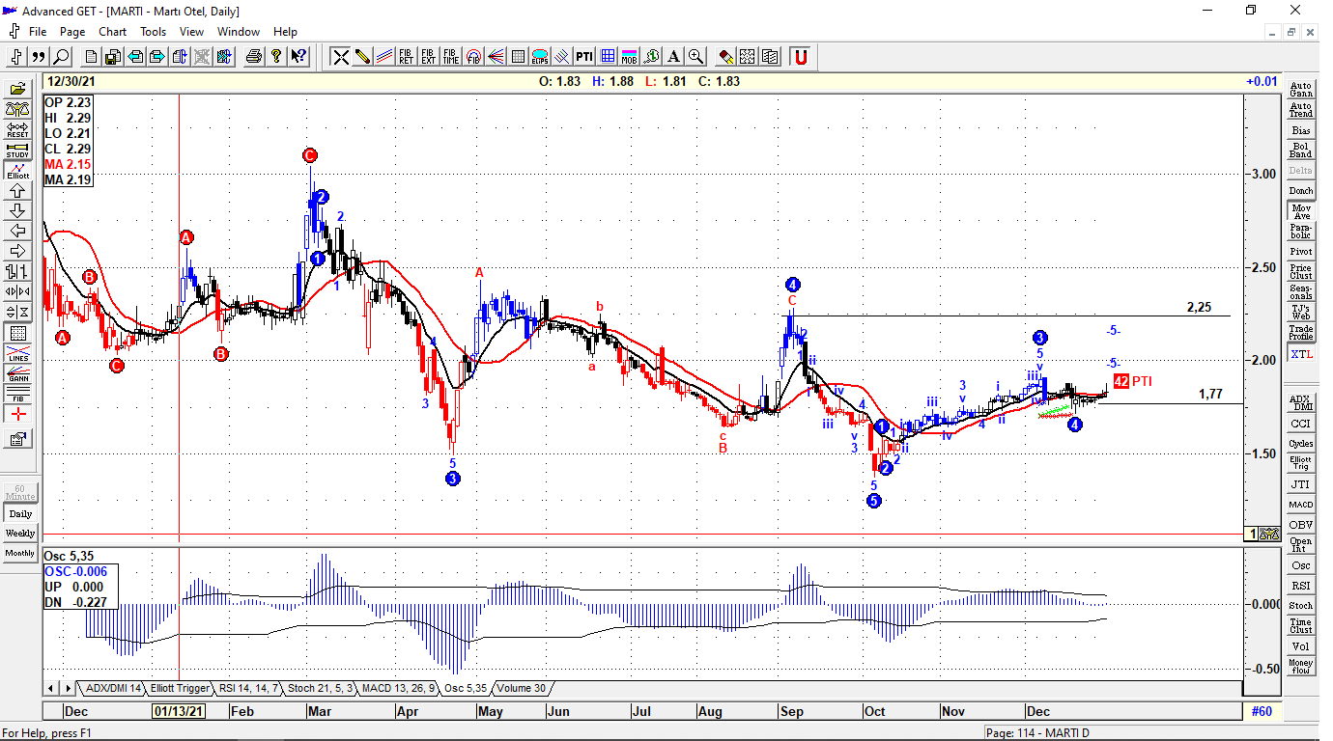
Task: Select the MOB make-or-break tool
Action: click(629, 56)
